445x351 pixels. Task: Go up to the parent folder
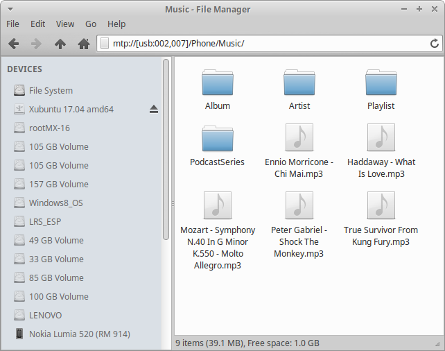tap(60, 44)
